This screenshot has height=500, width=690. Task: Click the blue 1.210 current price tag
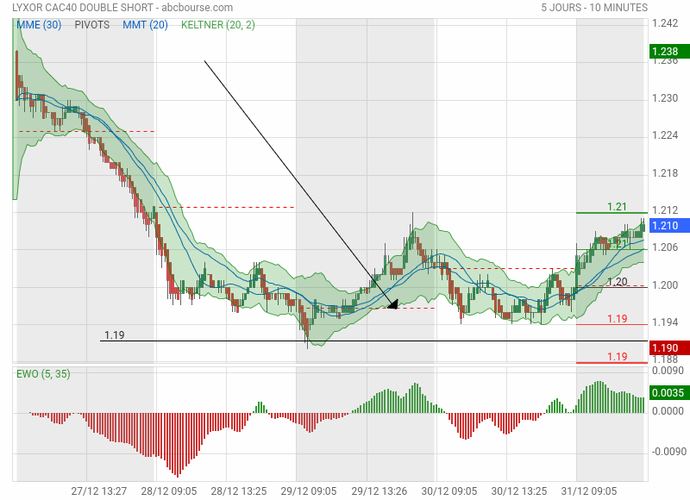[669, 226]
